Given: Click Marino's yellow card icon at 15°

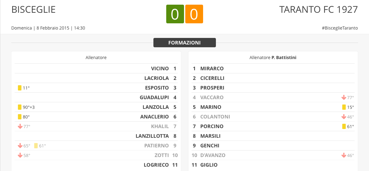Looking at the screenshot, I should point(344,107).
